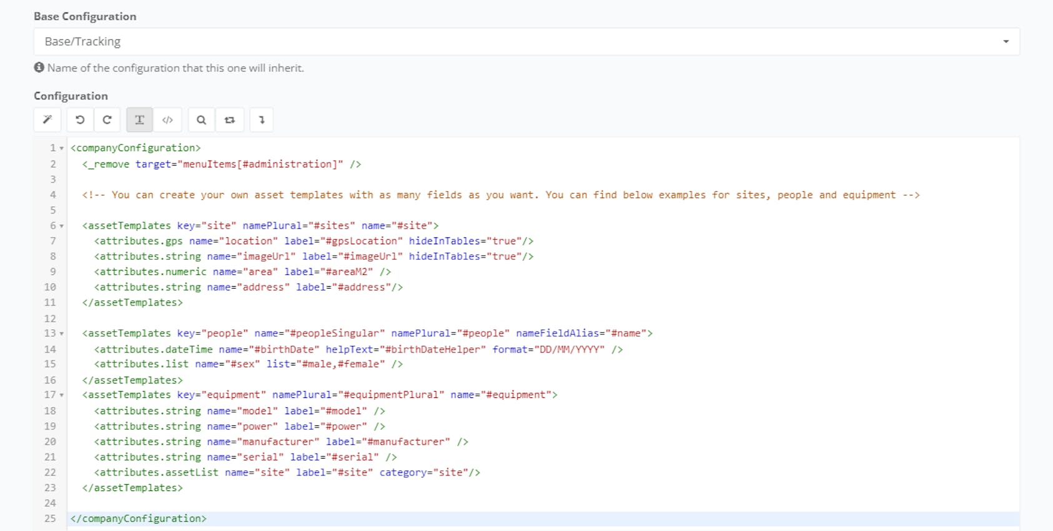This screenshot has height=531, width=1053.
Task: Open the Base Configuration dropdown arrow
Action: 1006,42
